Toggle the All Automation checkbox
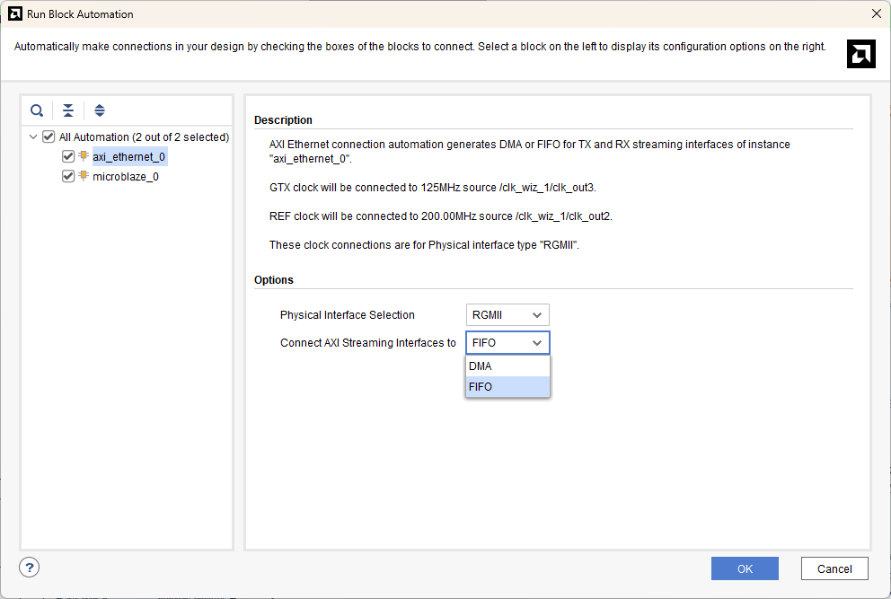891x599 pixels. tap(49, 137)
